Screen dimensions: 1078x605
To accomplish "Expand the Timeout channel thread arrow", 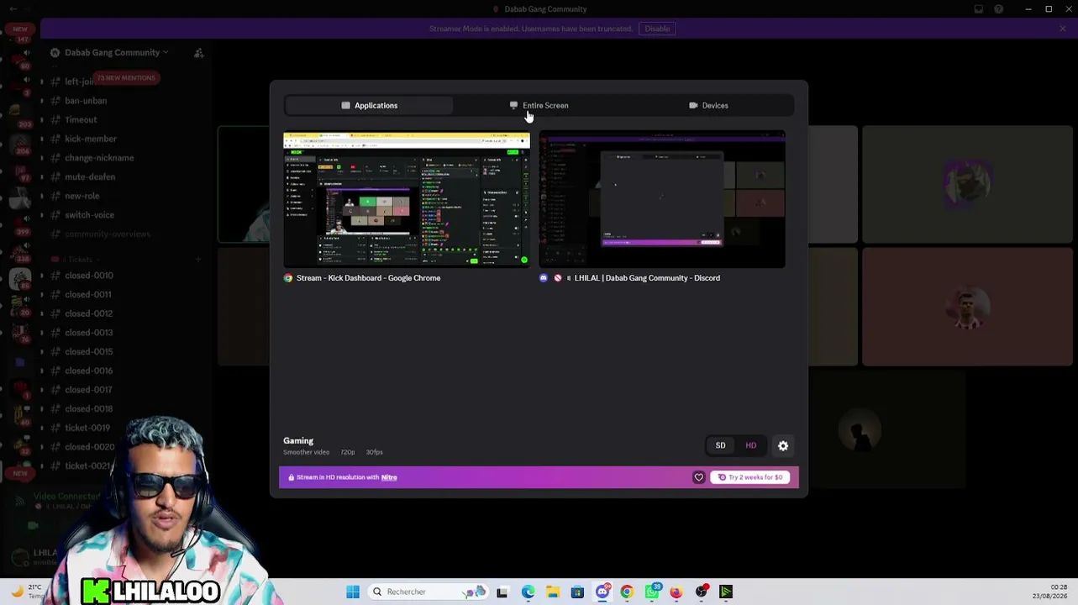I will [x=41, y=119].
